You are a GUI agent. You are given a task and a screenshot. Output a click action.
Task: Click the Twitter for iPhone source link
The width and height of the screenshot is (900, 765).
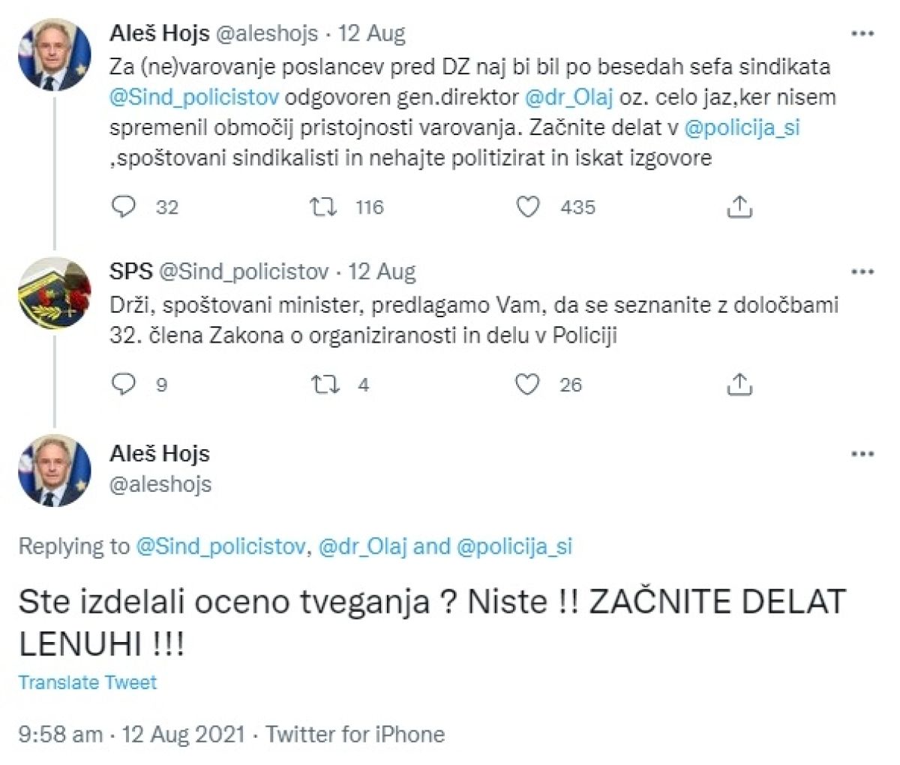355,733
